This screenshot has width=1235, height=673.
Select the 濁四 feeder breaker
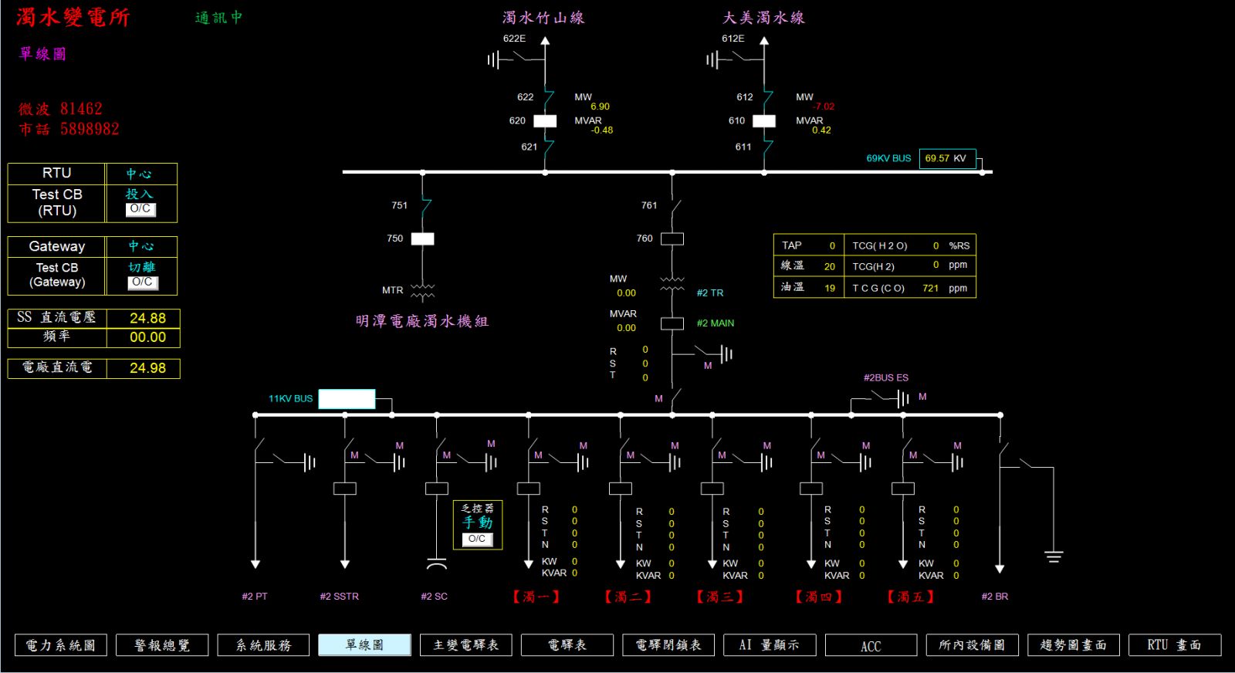[x=811, y=489]
